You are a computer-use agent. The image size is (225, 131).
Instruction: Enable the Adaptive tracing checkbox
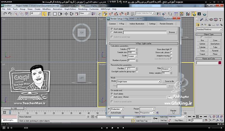coord(171,56)
